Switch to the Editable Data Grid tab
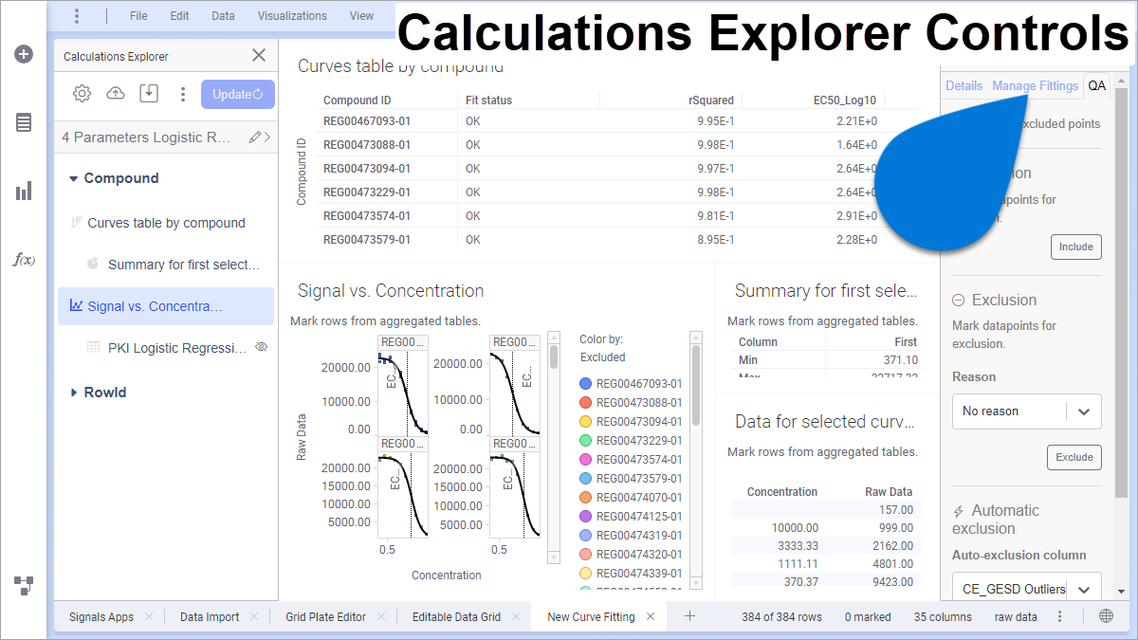 point(456,617)
